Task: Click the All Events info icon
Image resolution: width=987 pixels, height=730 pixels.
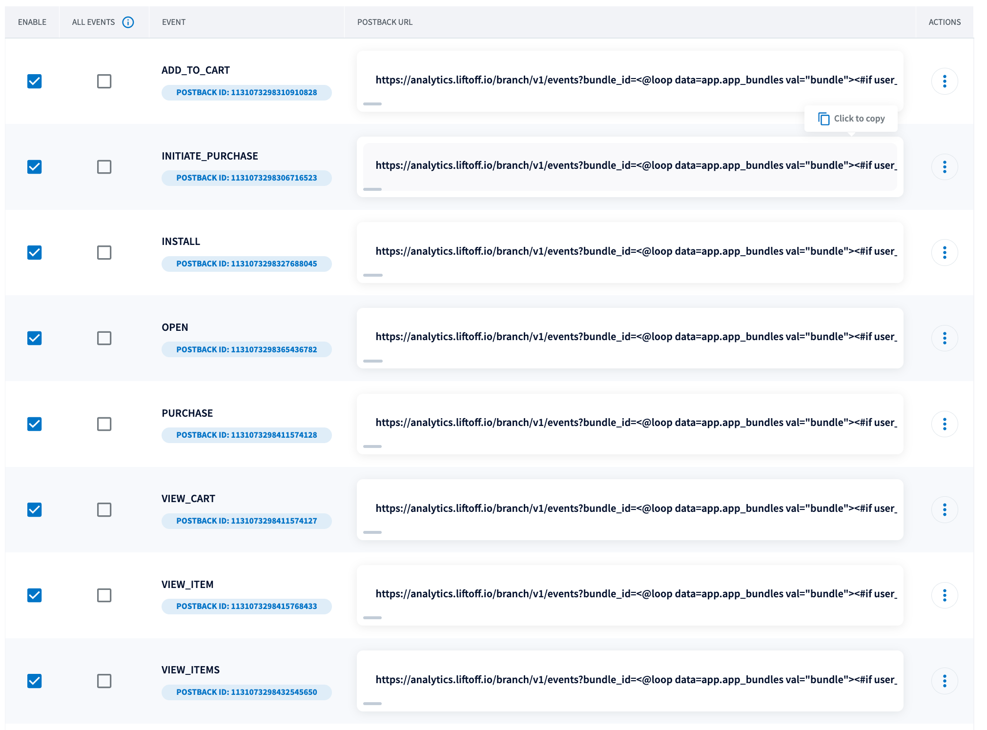Action: [x=128, y=22]
